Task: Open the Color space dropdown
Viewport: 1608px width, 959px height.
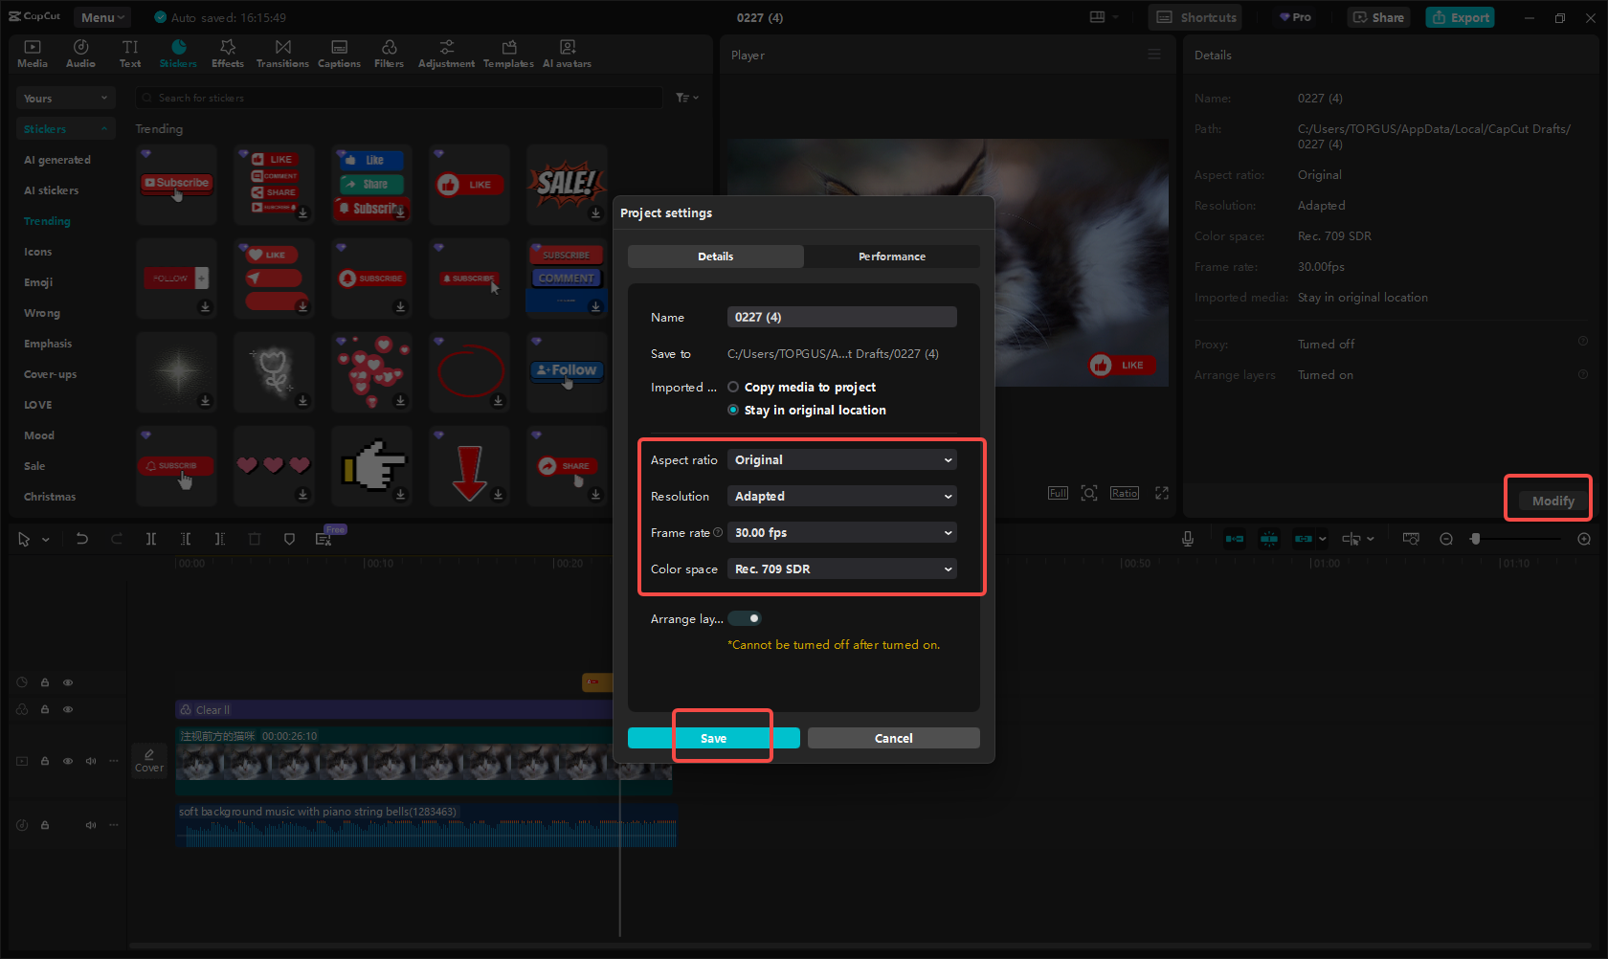Action: 841,569
